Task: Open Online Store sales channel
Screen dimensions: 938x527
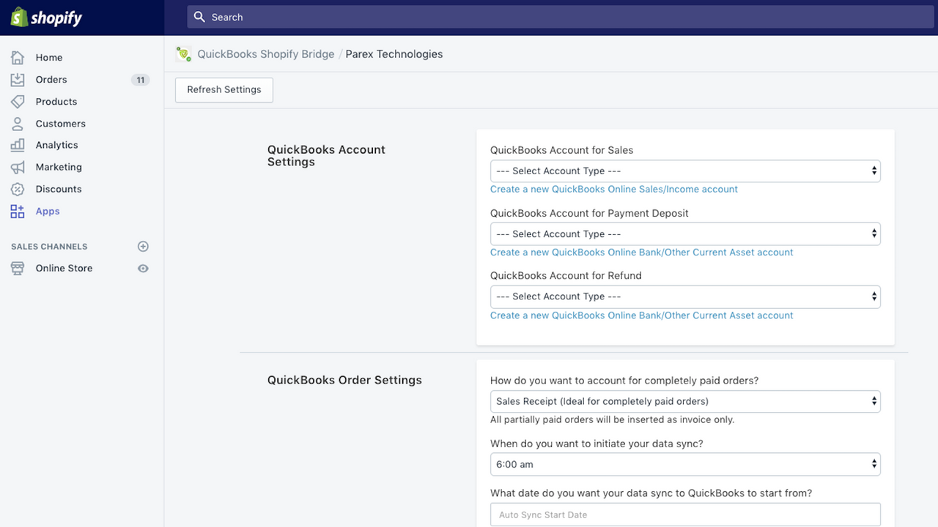Action: click(64, 269)
